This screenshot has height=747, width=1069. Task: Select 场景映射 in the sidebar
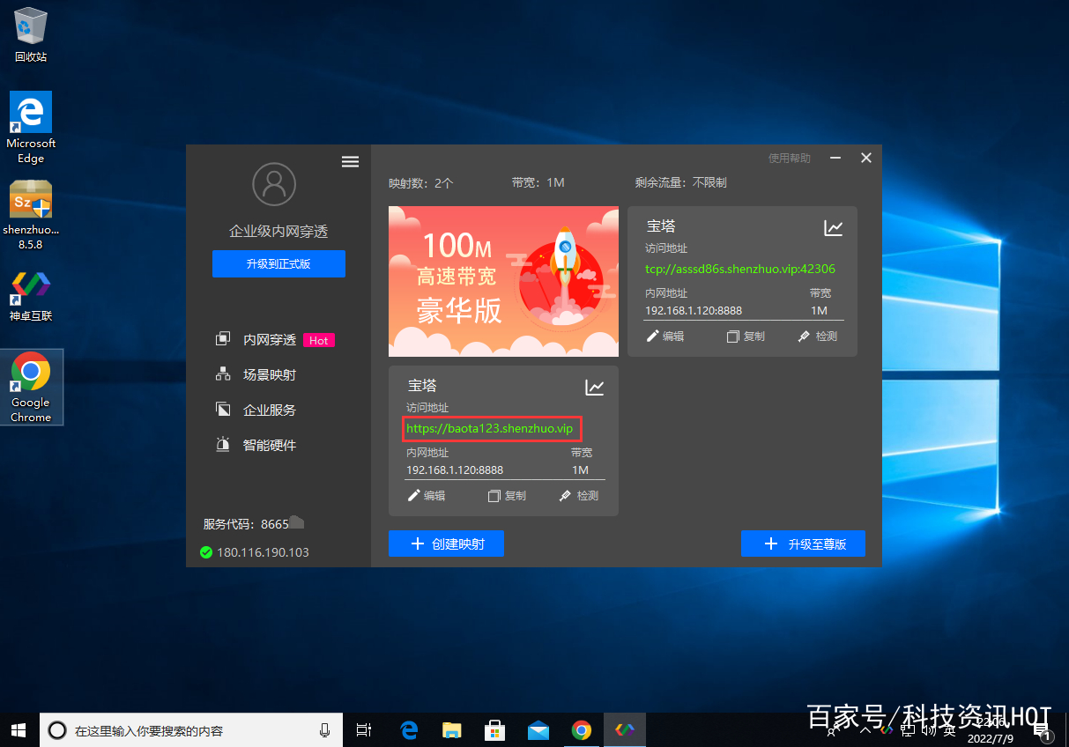coord(270,375)
